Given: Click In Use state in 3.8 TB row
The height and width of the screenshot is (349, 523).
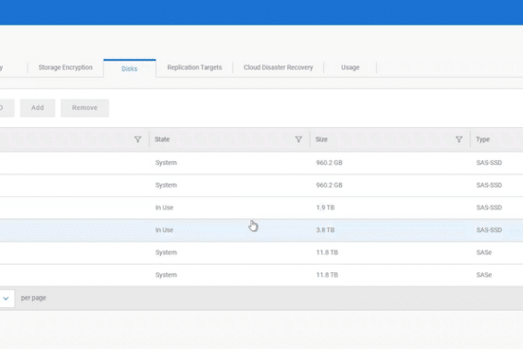Looking at the screenshot, I should pyautogui.click(x=164, y=230).
